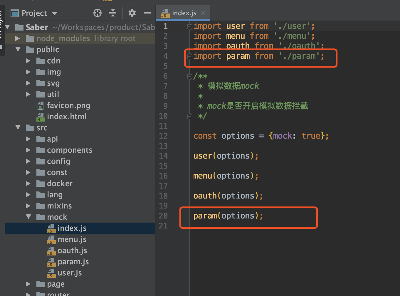Expand the lang folder arrow
This screenshot has width=400, height=296.
point(28,195)
